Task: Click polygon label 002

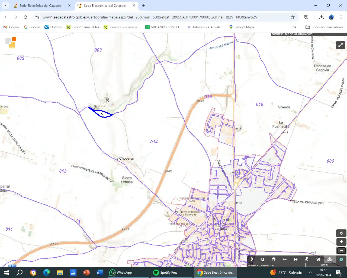Action: [21, 58]
